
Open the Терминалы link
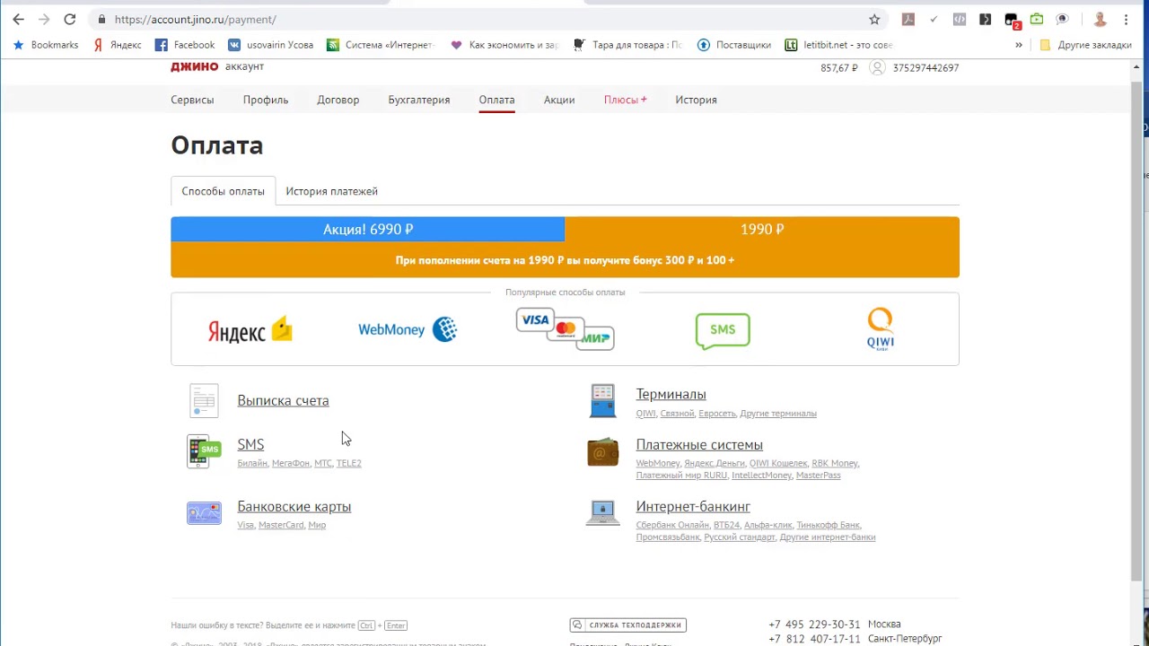[x=671, y=394]
